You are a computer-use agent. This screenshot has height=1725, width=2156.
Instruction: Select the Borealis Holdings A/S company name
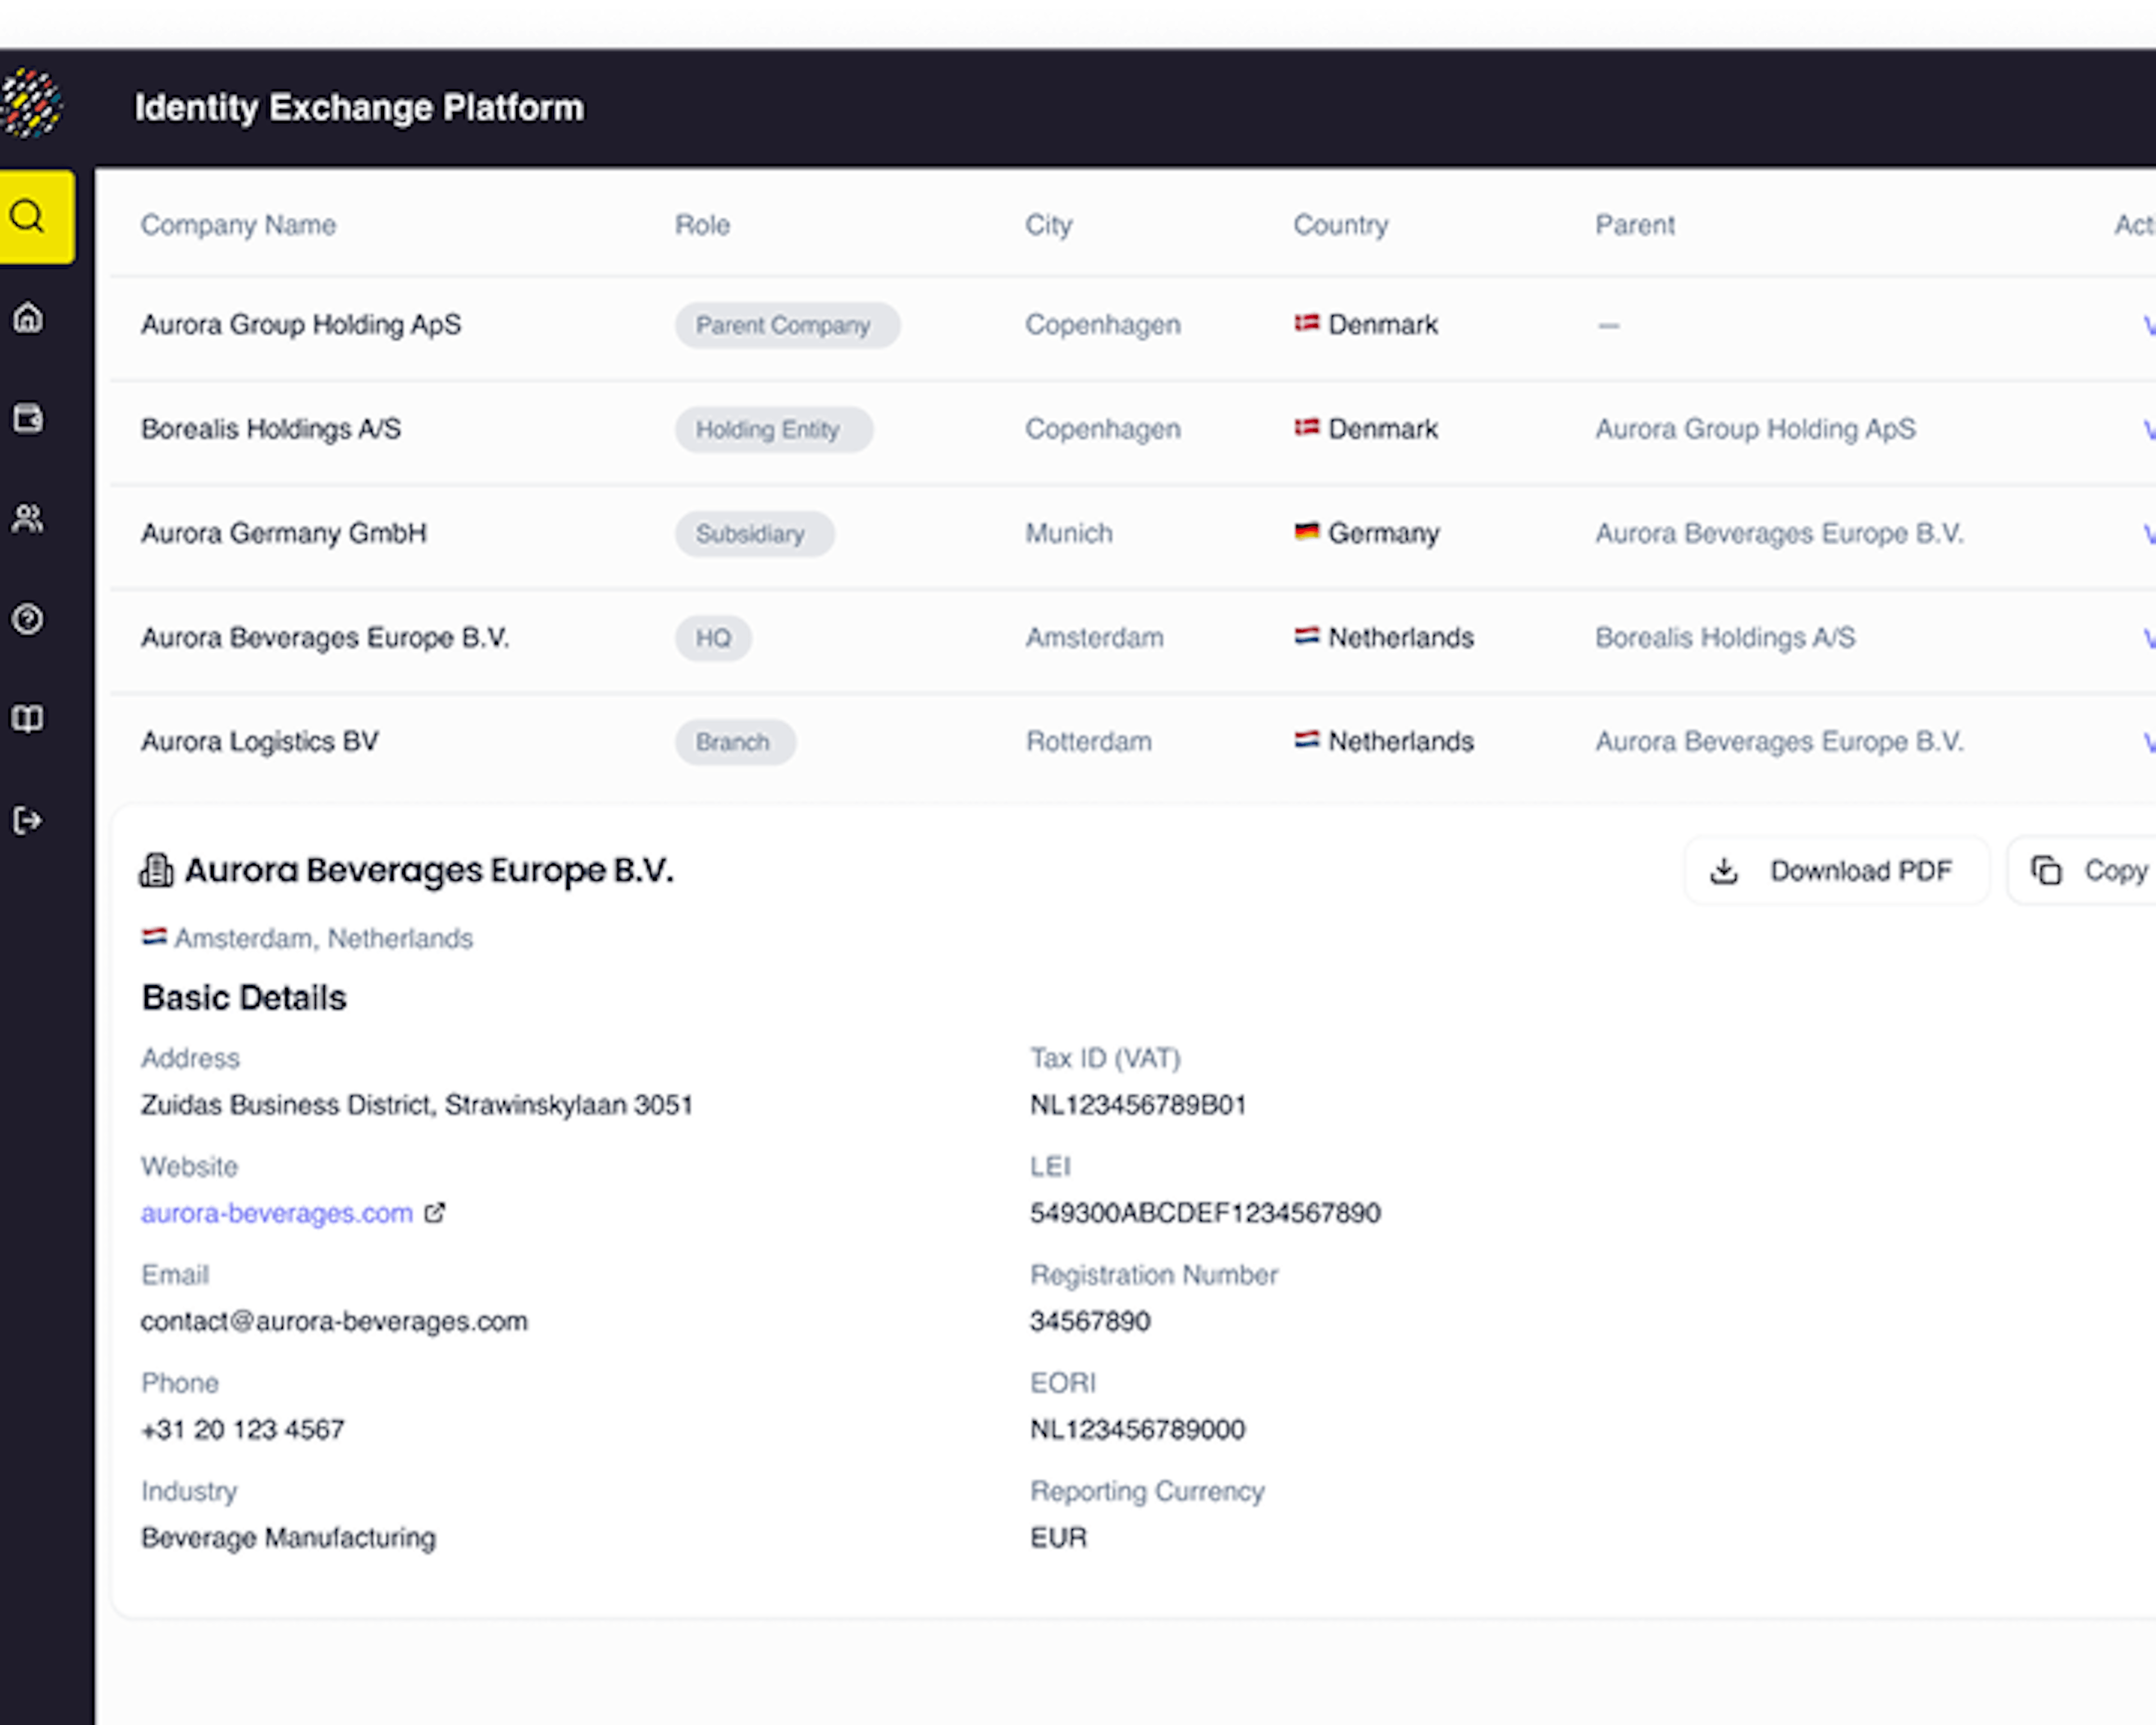[271, 429]
